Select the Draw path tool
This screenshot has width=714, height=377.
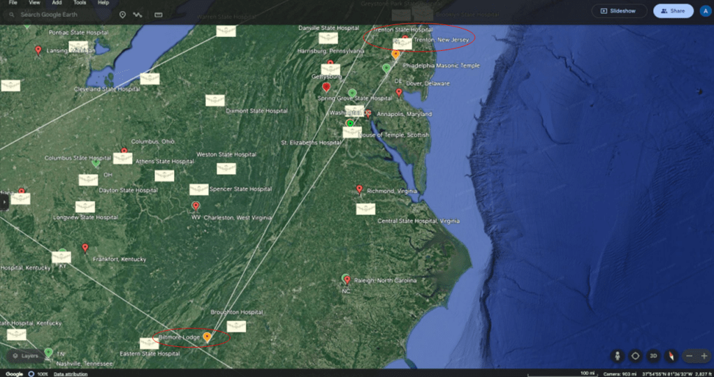(x=139, y=14)
